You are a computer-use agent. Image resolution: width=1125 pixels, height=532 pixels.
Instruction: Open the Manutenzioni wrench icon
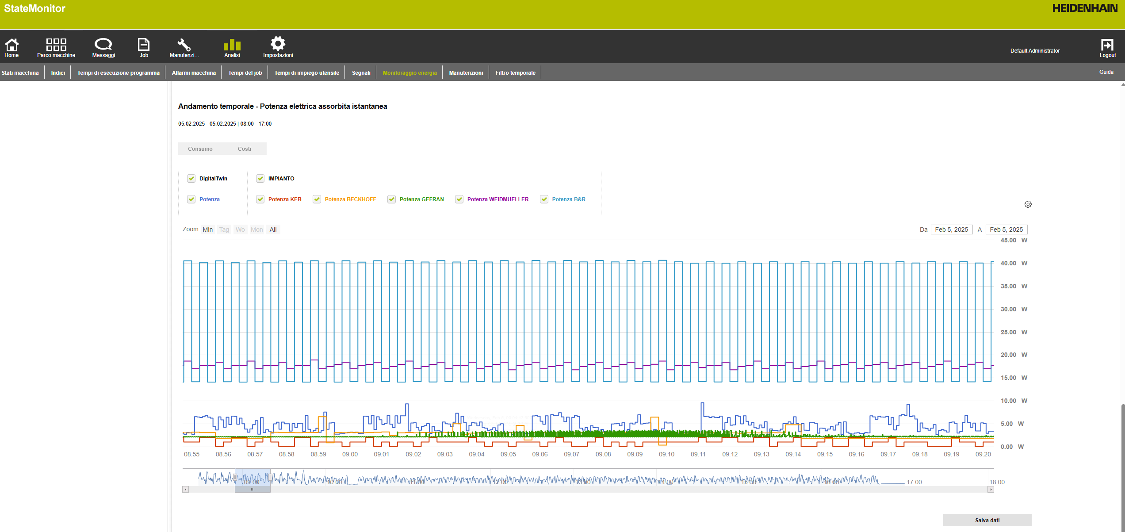tap(184, 45)
